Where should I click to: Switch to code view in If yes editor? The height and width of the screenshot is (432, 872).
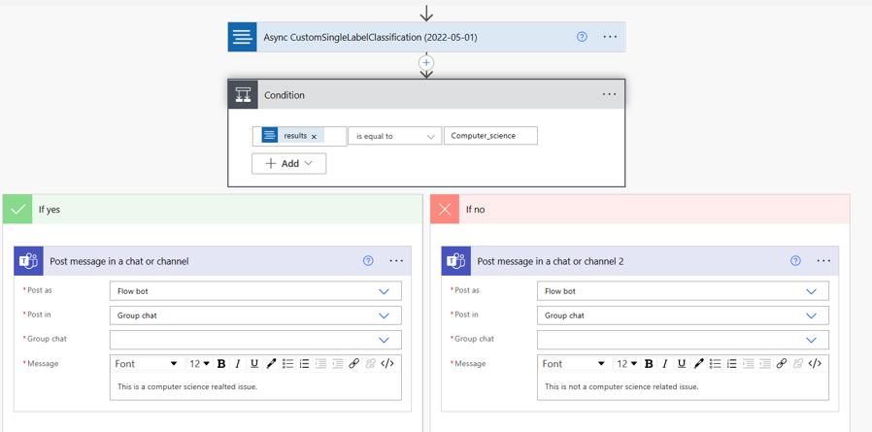click(x=387, y=364)
